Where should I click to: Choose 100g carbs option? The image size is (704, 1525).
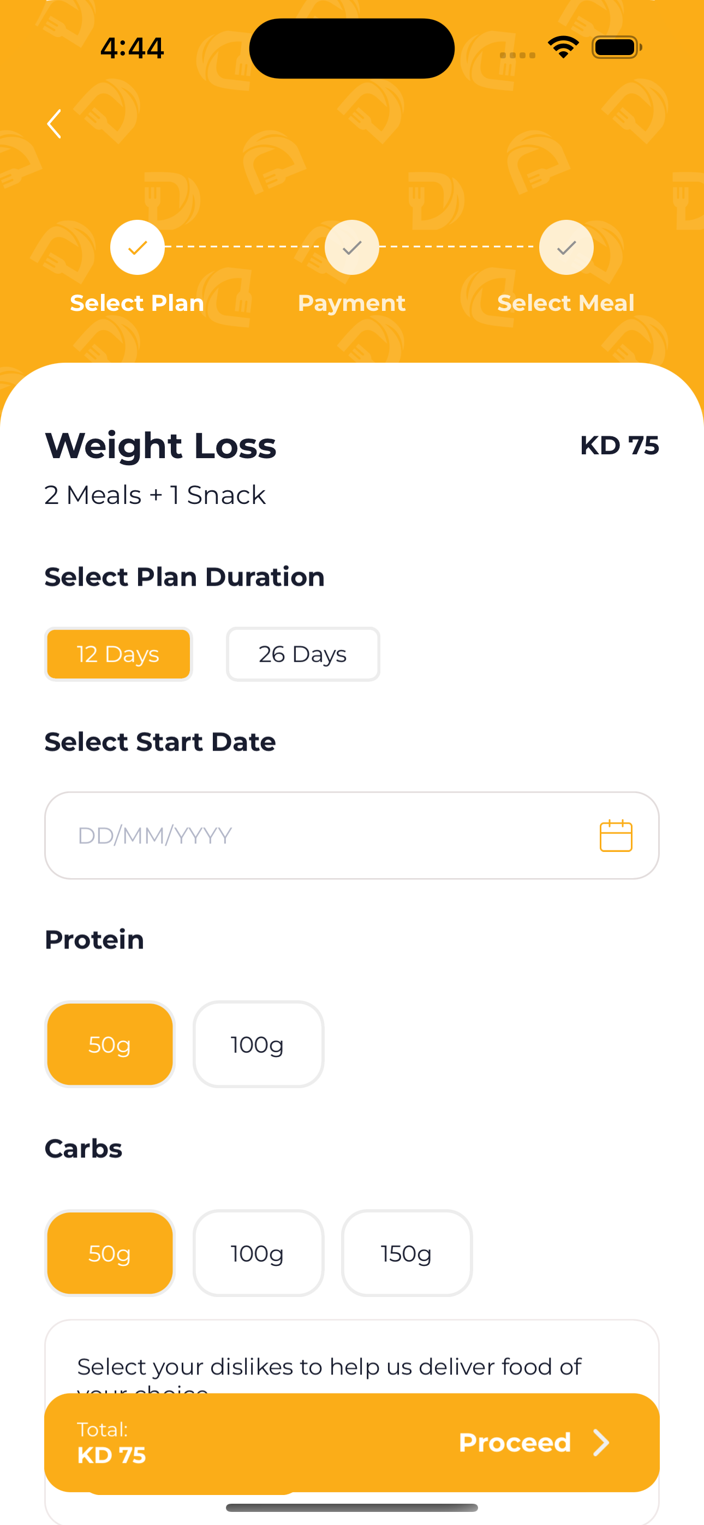click(258, 1253)
